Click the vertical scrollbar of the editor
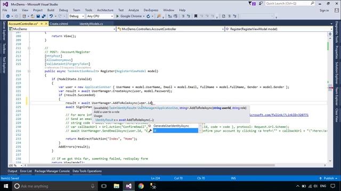This screenshot has height=191, width=341. 330,100
